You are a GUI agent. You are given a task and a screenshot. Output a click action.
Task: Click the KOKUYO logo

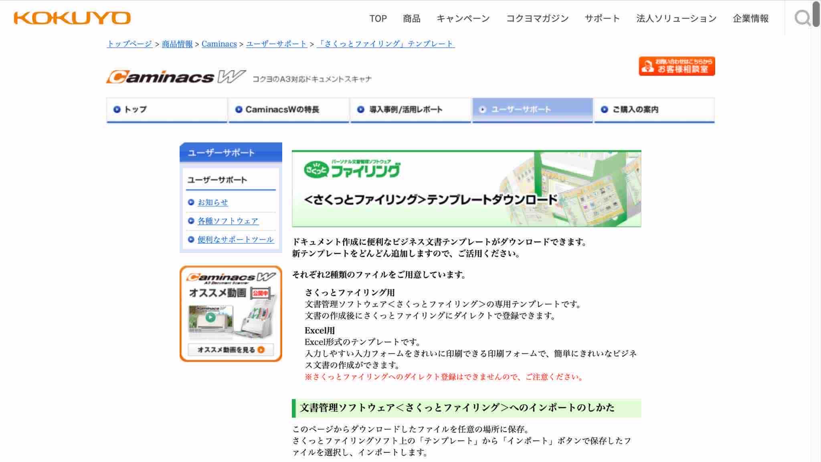[x=72, y=18]
